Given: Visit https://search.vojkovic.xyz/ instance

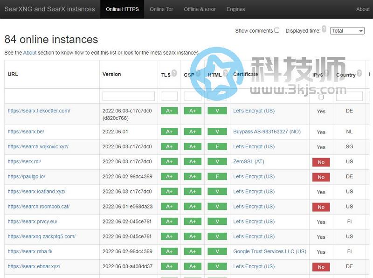Looking at the screenshot, I should tap(38, 146).
